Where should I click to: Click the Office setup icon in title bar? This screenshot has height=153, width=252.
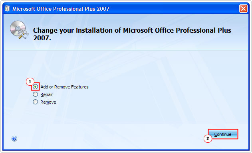pyautogui.click(x=7, y=8)
